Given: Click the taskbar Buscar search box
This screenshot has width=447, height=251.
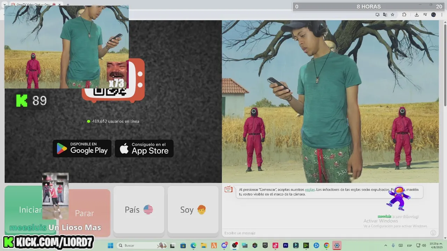Looking at the screenshot, I should (x=141, y=245).
